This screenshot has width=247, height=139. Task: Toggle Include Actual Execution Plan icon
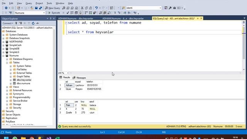click(x=86, y=13)
